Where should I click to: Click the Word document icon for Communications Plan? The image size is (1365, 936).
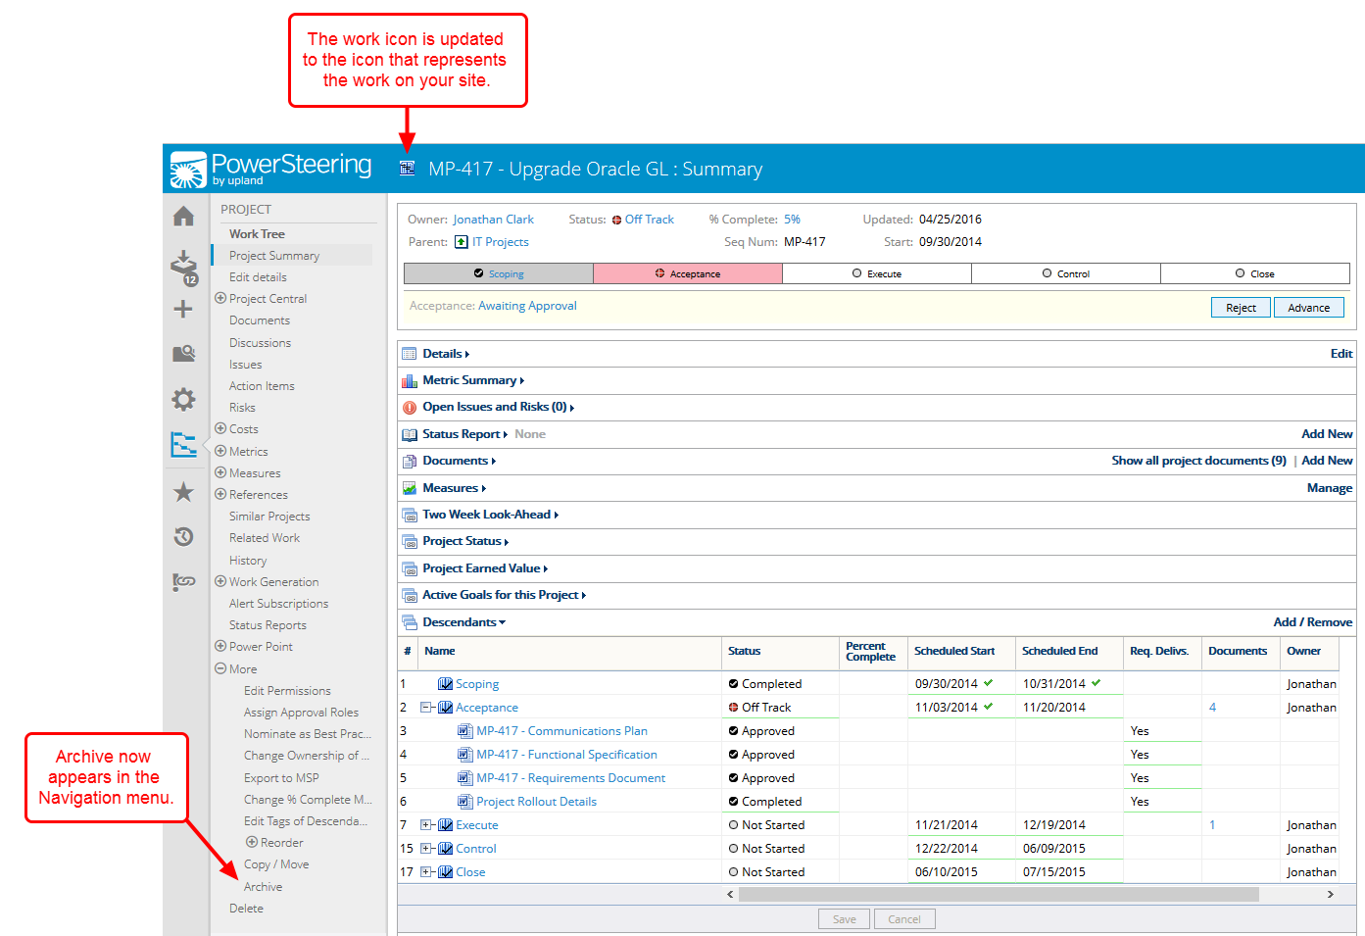[x=465, y=731]
